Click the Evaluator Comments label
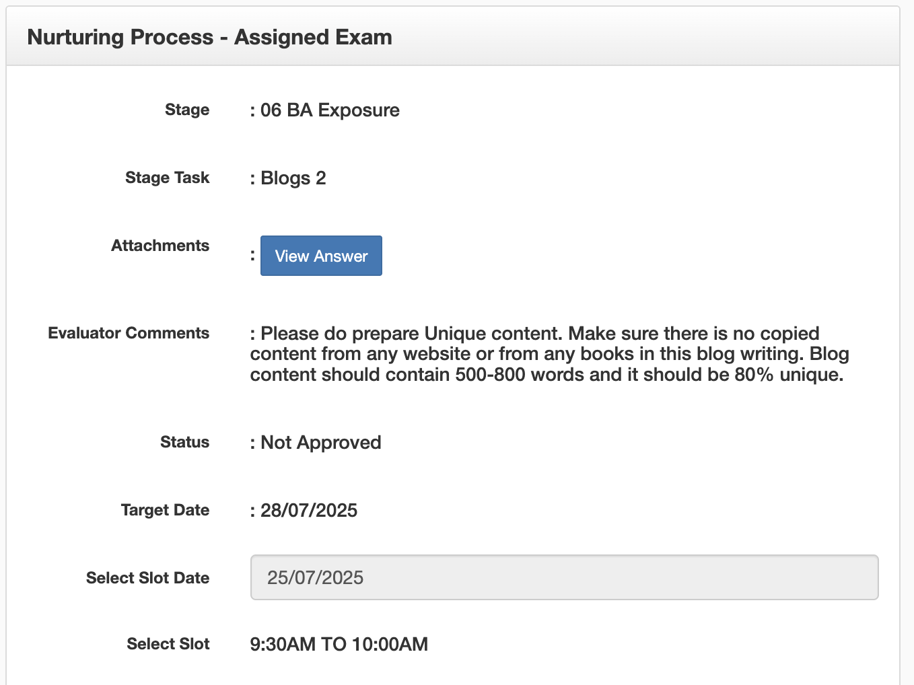The image size is (914, 685). click(x=129, y=333)
